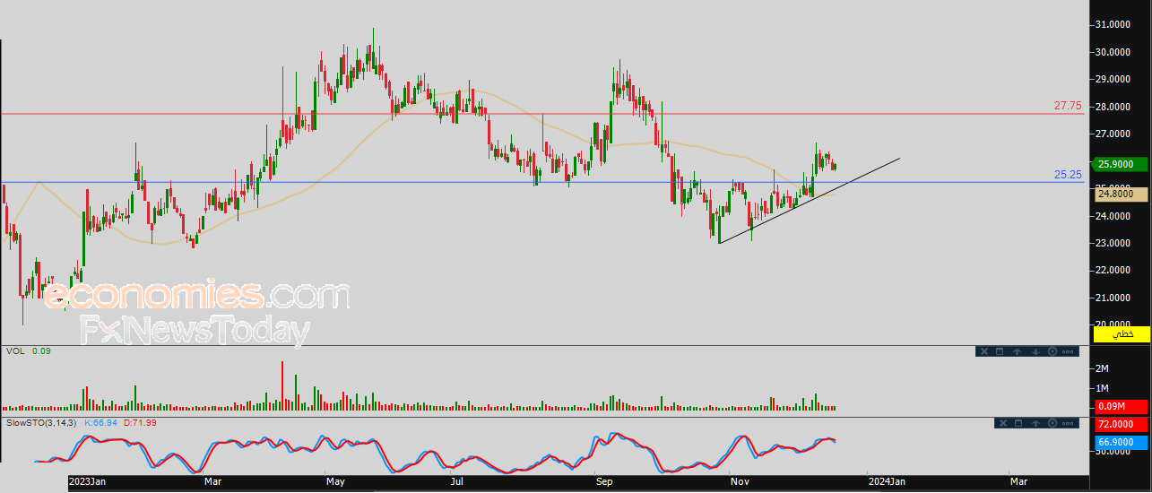Open VOL panel settings gear
This screenshot has width=1152, height=493.
[x=1052, y=351]
